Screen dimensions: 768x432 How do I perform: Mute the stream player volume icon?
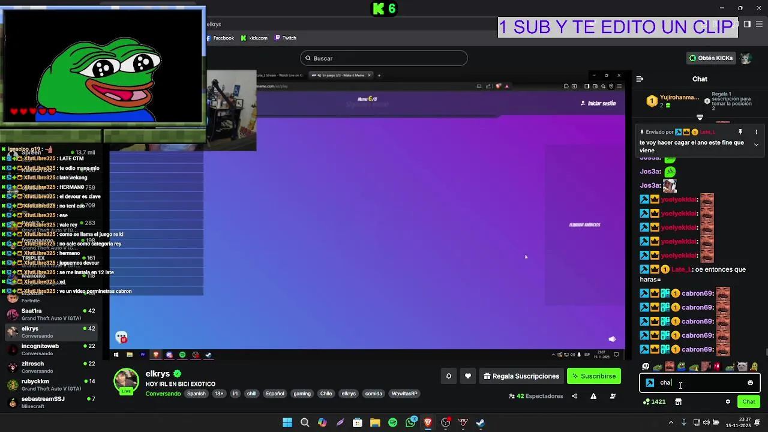coord(612,339)
